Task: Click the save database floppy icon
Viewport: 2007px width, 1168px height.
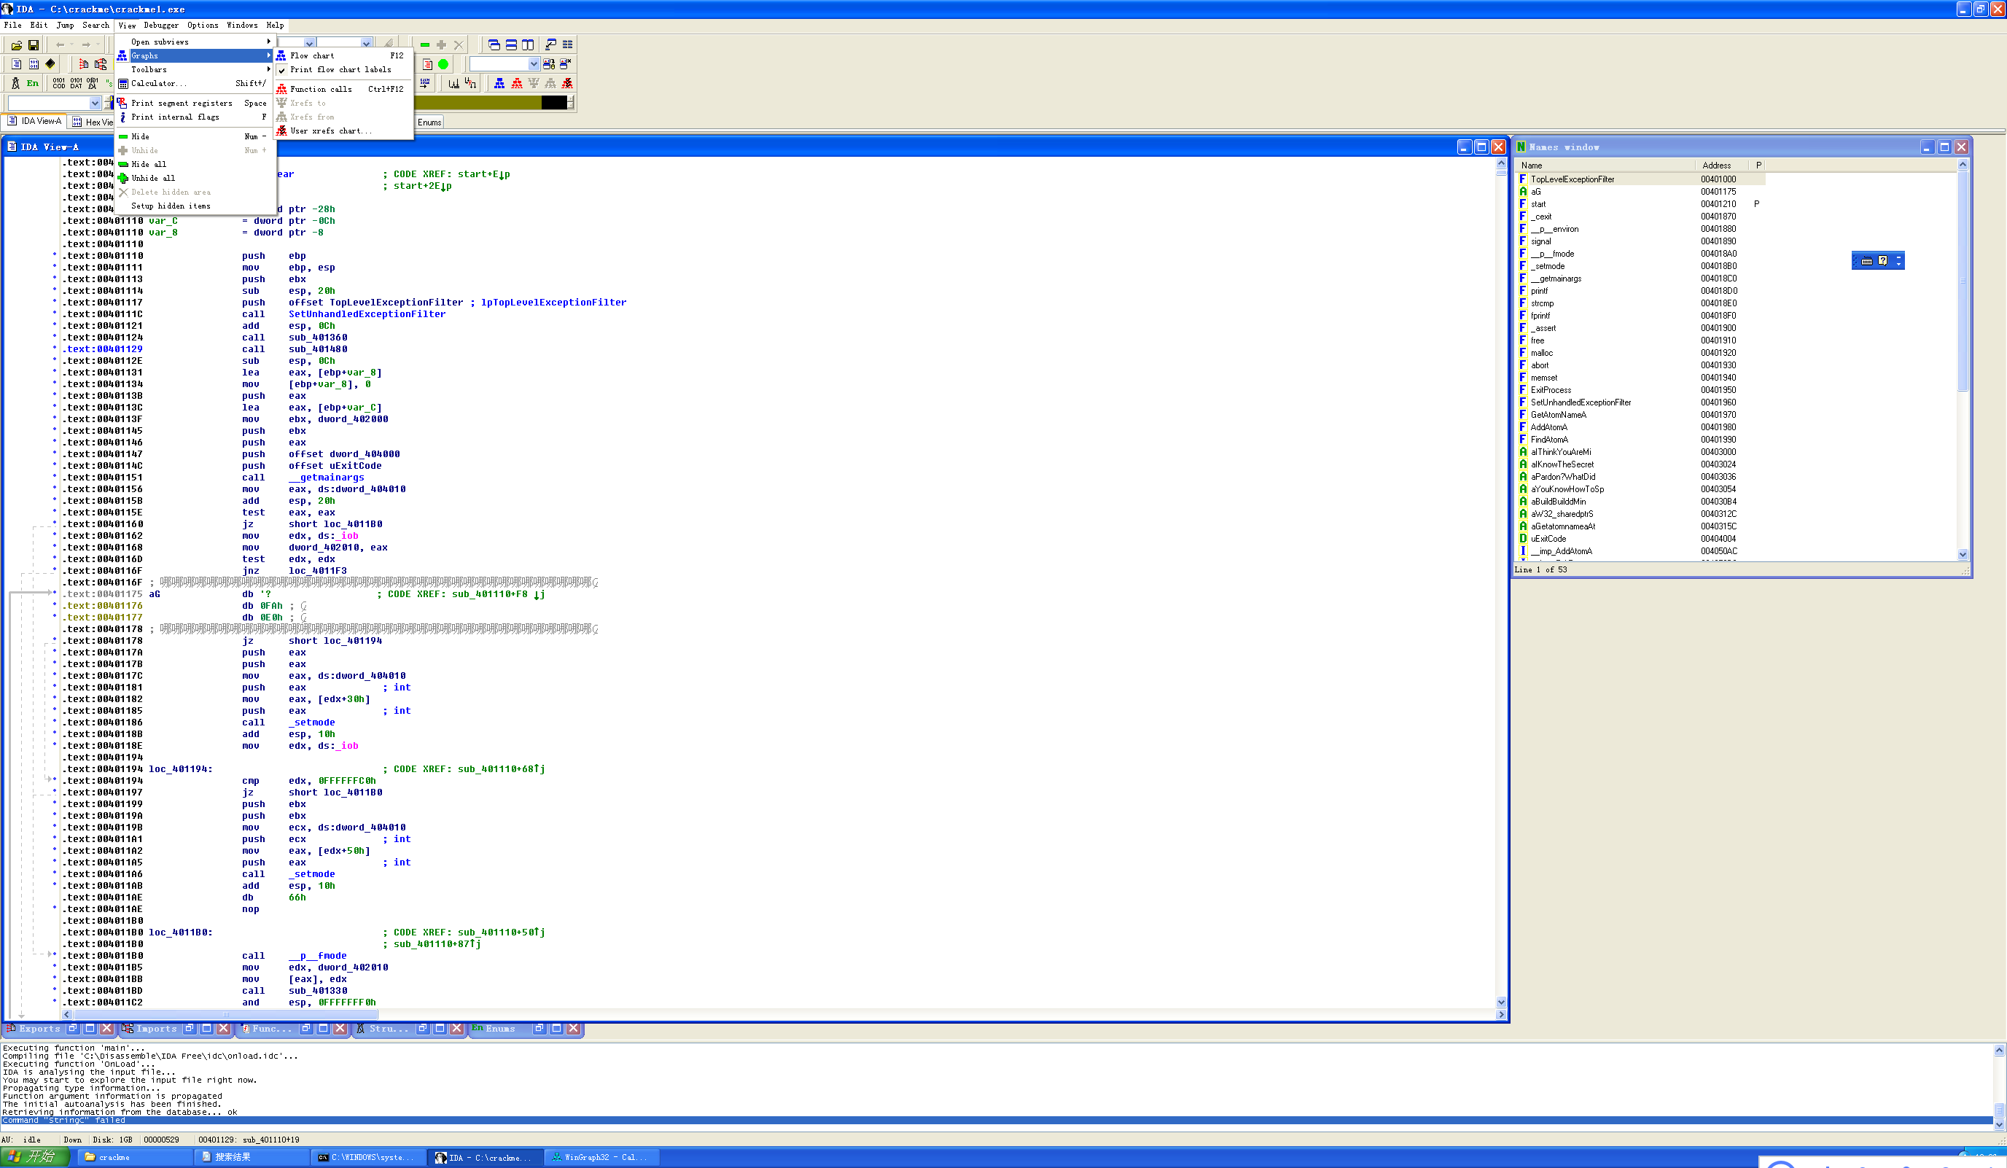Action: pyautogui.click(x=34, y=45)
